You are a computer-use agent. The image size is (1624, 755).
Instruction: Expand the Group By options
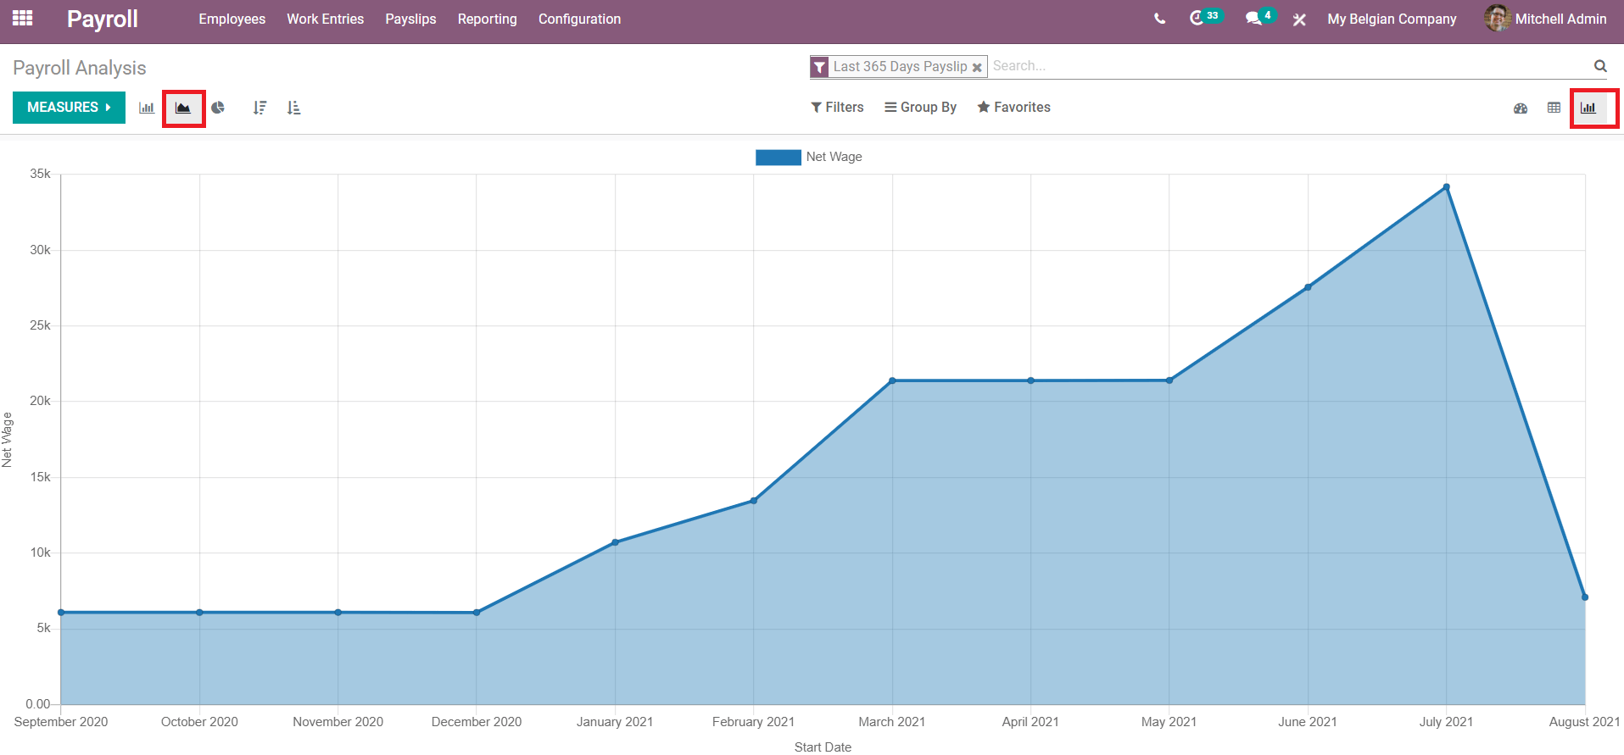(920, 108)
